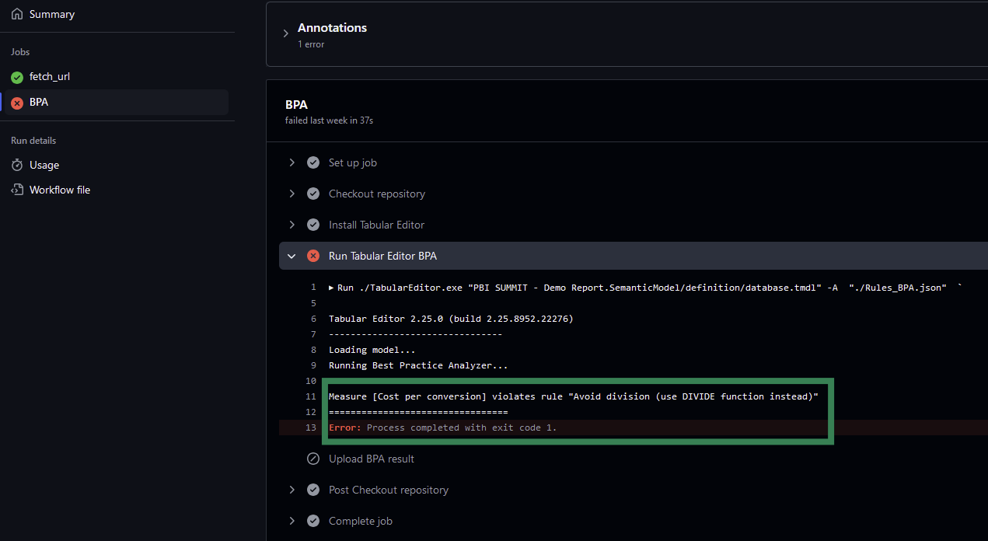Click the checkmark icon on Set up job
The width and height of the screenshot is (988, 541).
pos(313,162)
